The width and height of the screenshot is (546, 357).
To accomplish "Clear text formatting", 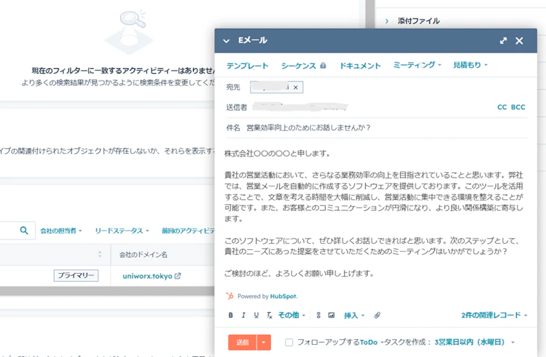I will (269, 315).
